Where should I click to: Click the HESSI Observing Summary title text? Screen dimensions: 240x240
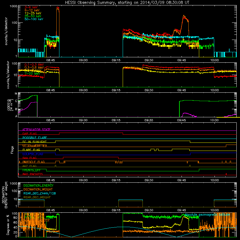127,3
